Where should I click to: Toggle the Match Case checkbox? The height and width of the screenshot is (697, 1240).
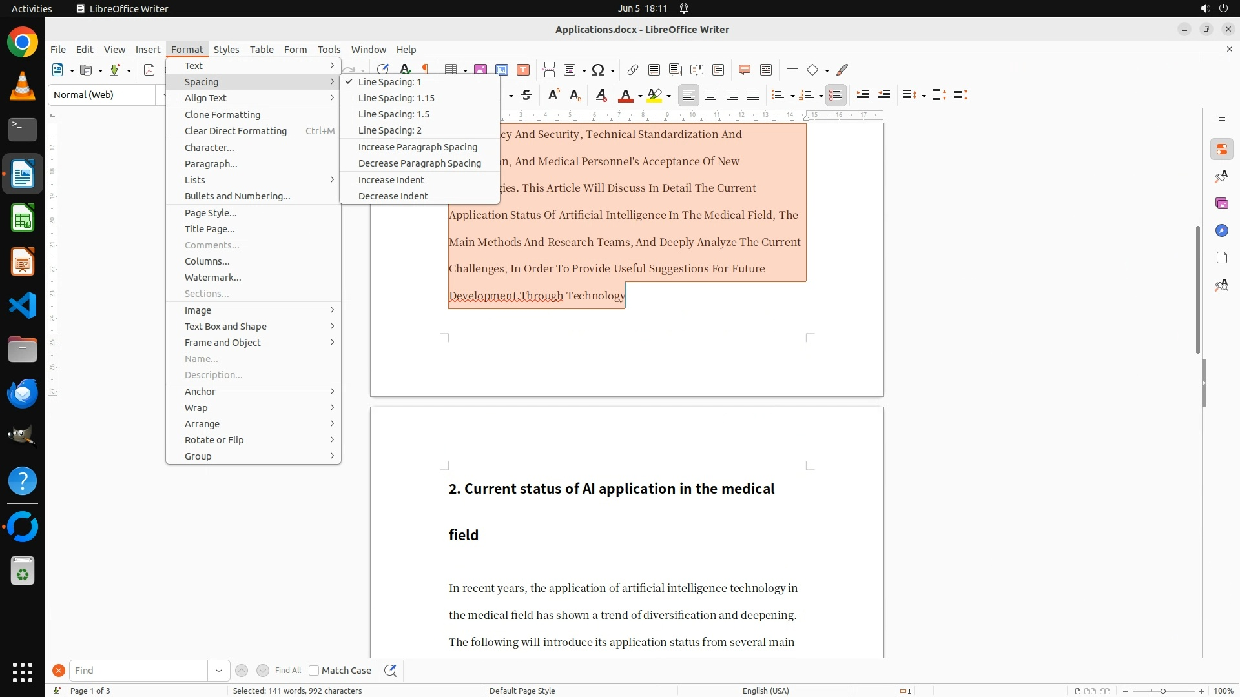314,671
